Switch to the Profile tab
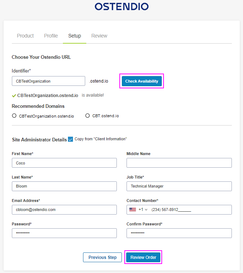Screen dimensions: 243x273 point(51,36)
